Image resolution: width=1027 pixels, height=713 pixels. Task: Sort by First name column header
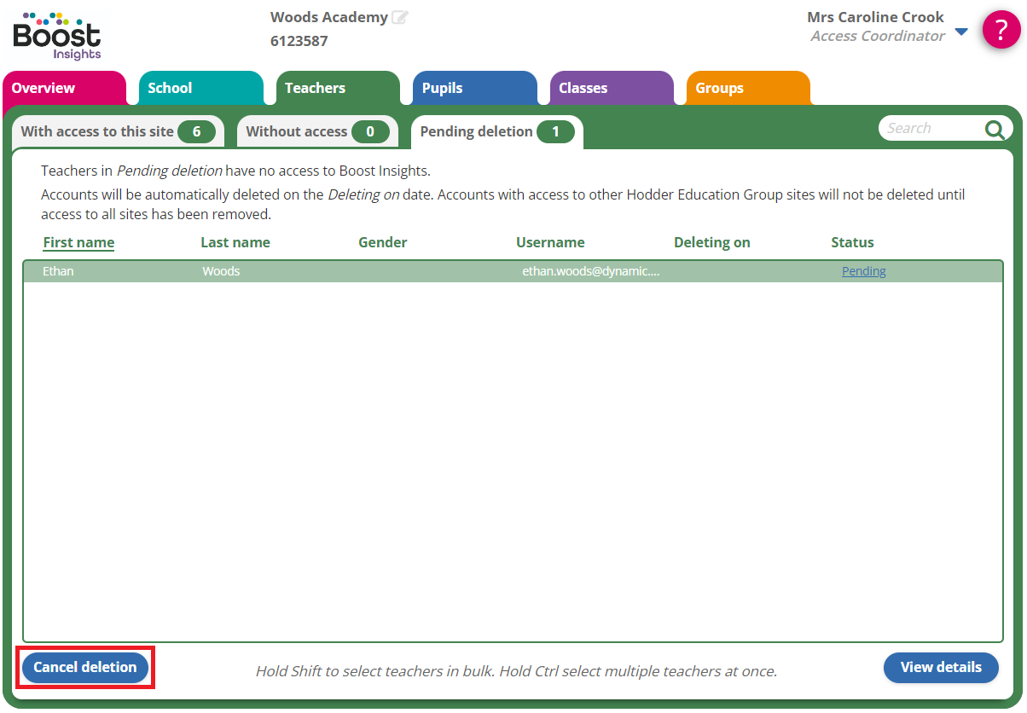tap(78, 242)
